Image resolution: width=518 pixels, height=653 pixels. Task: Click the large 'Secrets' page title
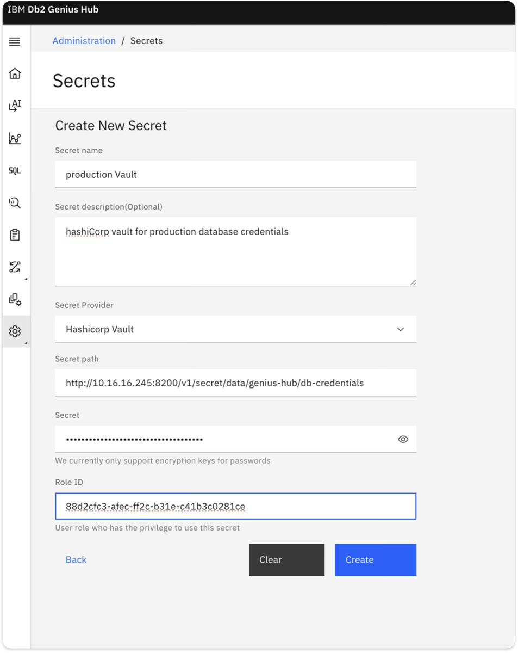pyautogui.click(x=84, y=81)
